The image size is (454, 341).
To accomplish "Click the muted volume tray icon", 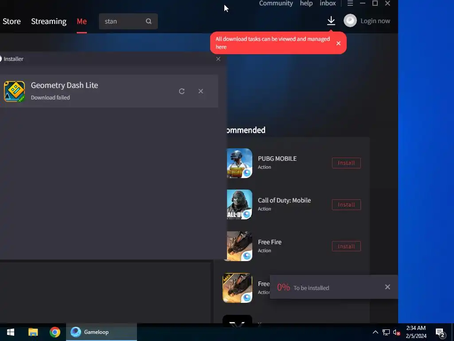I will click(396, 332).
